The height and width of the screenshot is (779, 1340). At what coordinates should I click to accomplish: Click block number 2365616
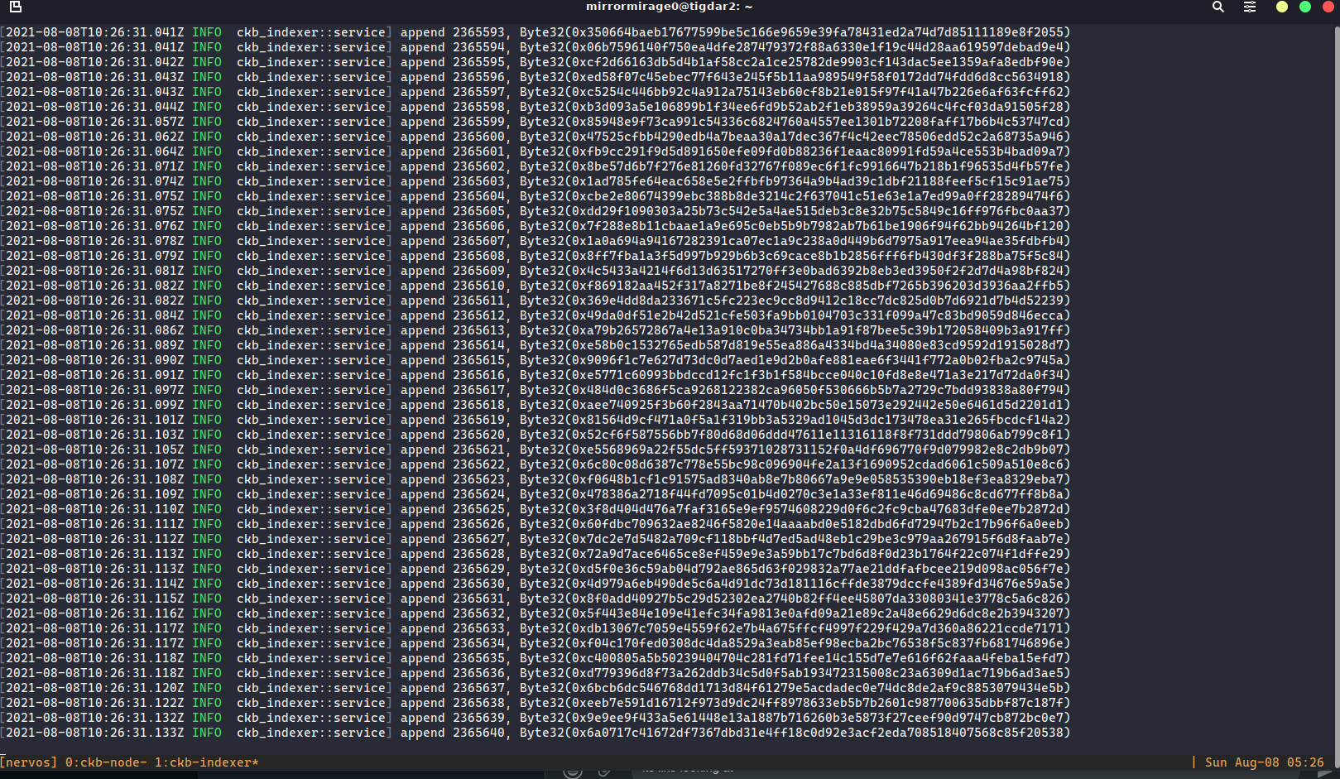click(x=478, y=375)
